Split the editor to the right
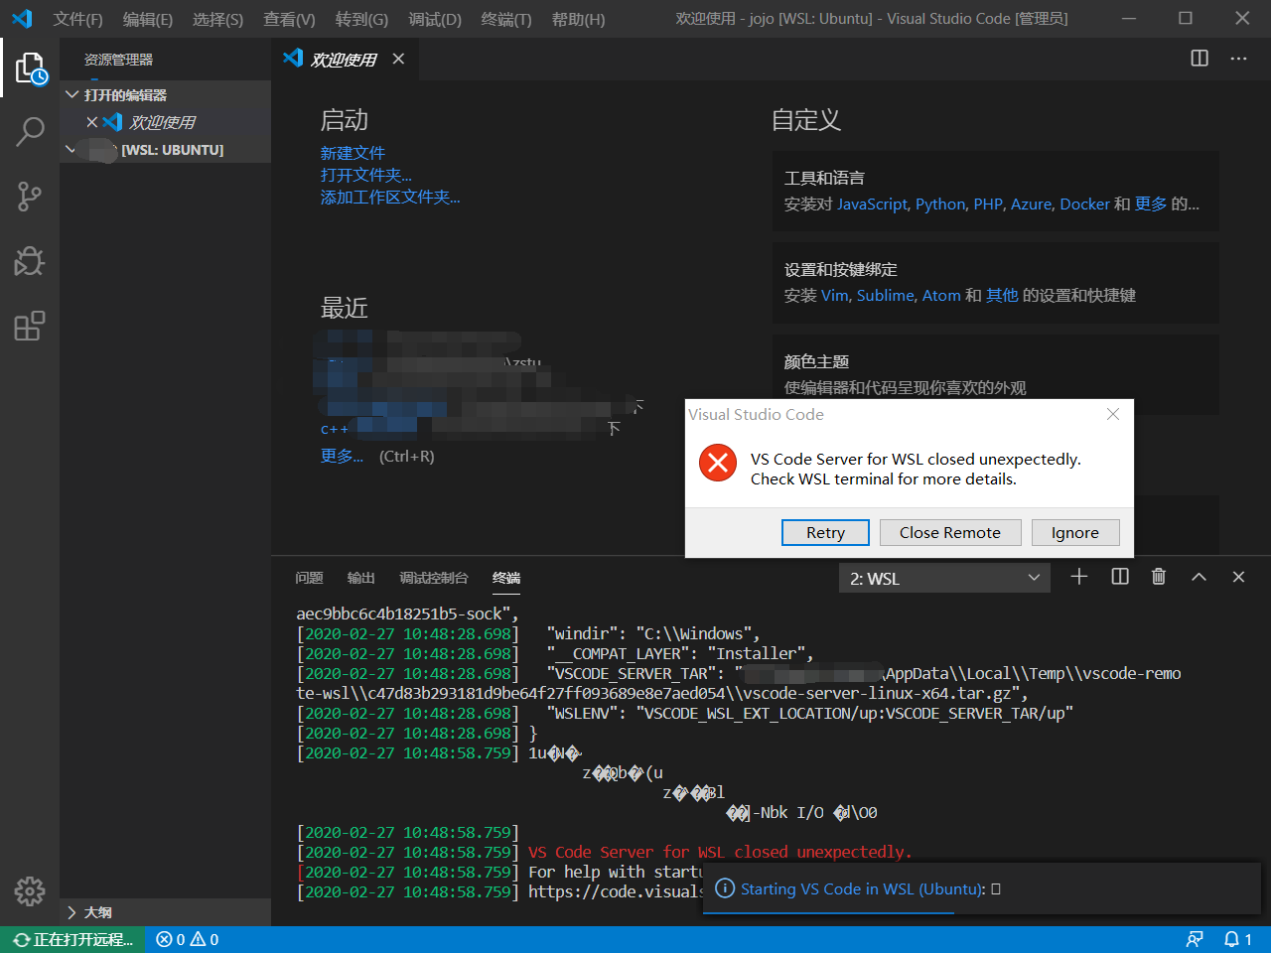 point(1200,59)
